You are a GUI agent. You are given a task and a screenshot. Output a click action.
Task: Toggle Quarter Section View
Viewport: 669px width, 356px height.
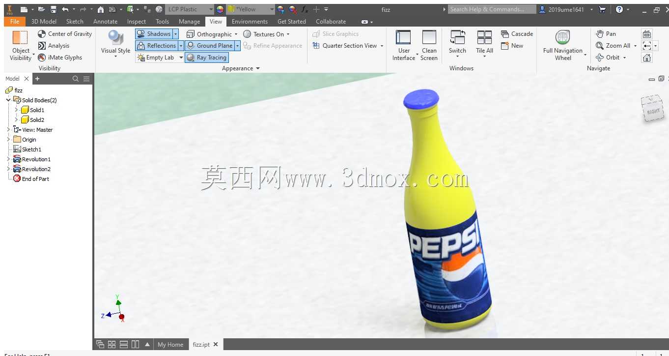(x=345, y=46)
